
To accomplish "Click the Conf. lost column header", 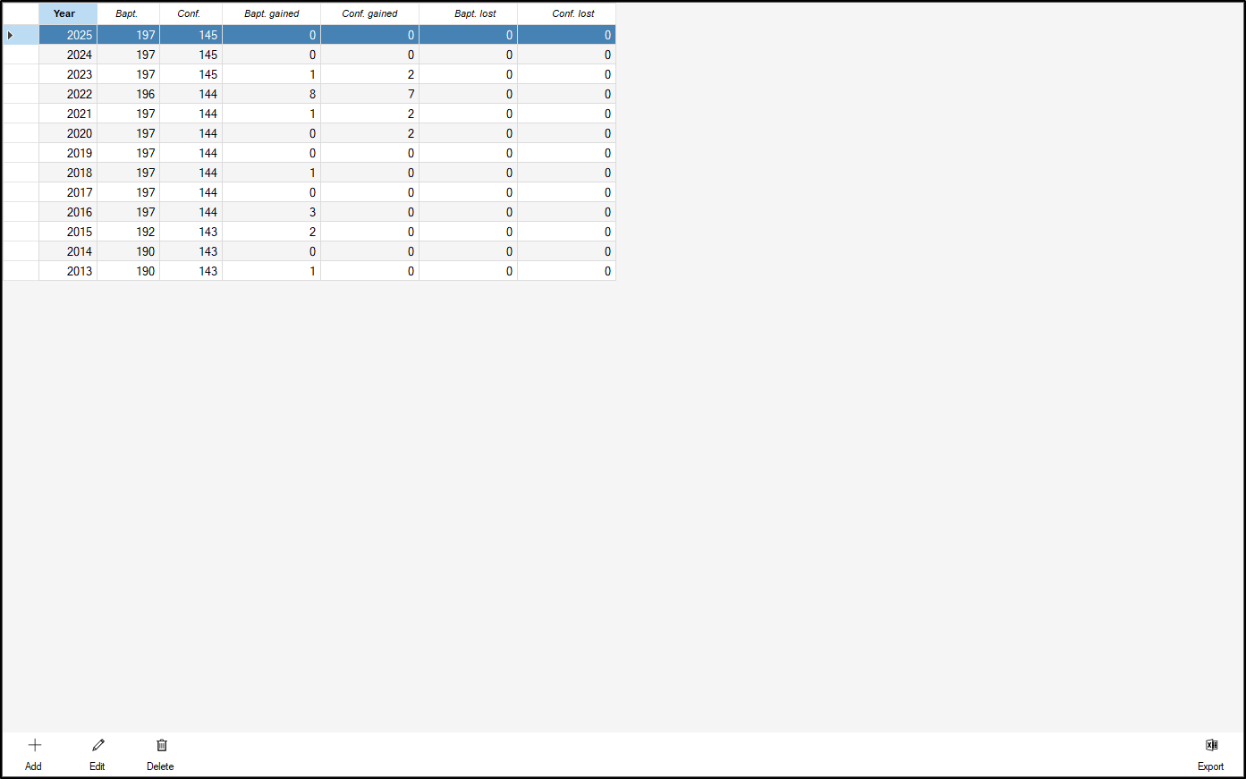I will tap(566, 13).
